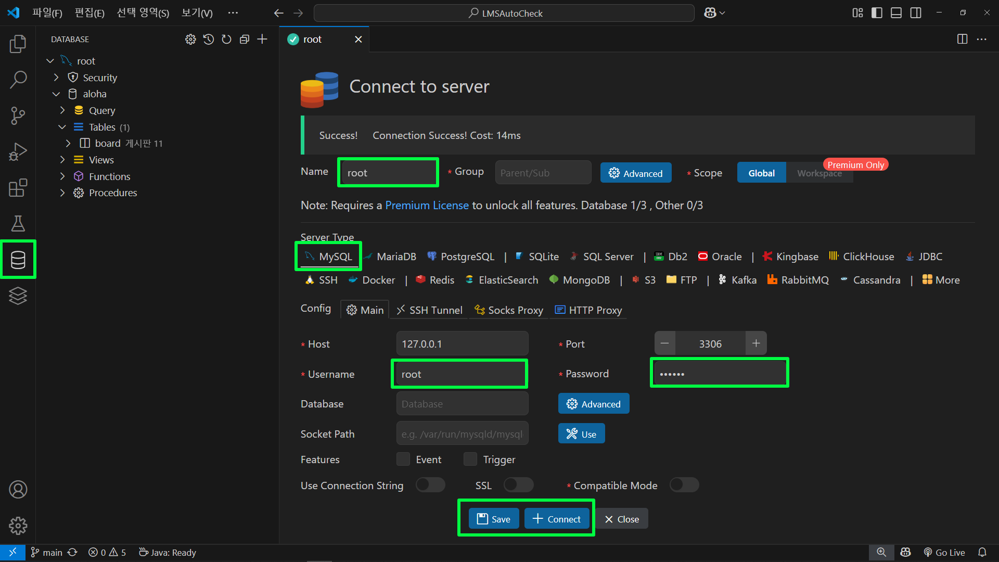The image size is (999, 562).
Task: Collapse the aloha database node
Action: tap(56, 94)
